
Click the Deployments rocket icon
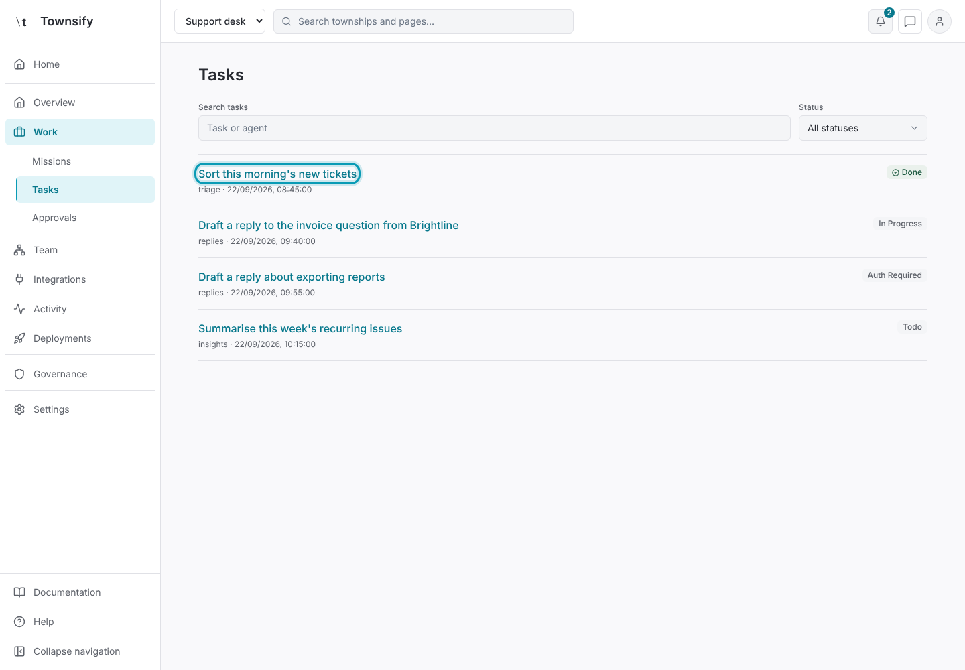point(19,338)
